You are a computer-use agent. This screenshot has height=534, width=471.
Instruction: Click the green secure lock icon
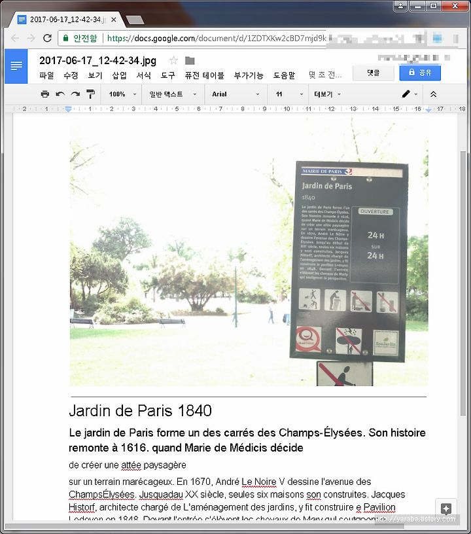66,38
